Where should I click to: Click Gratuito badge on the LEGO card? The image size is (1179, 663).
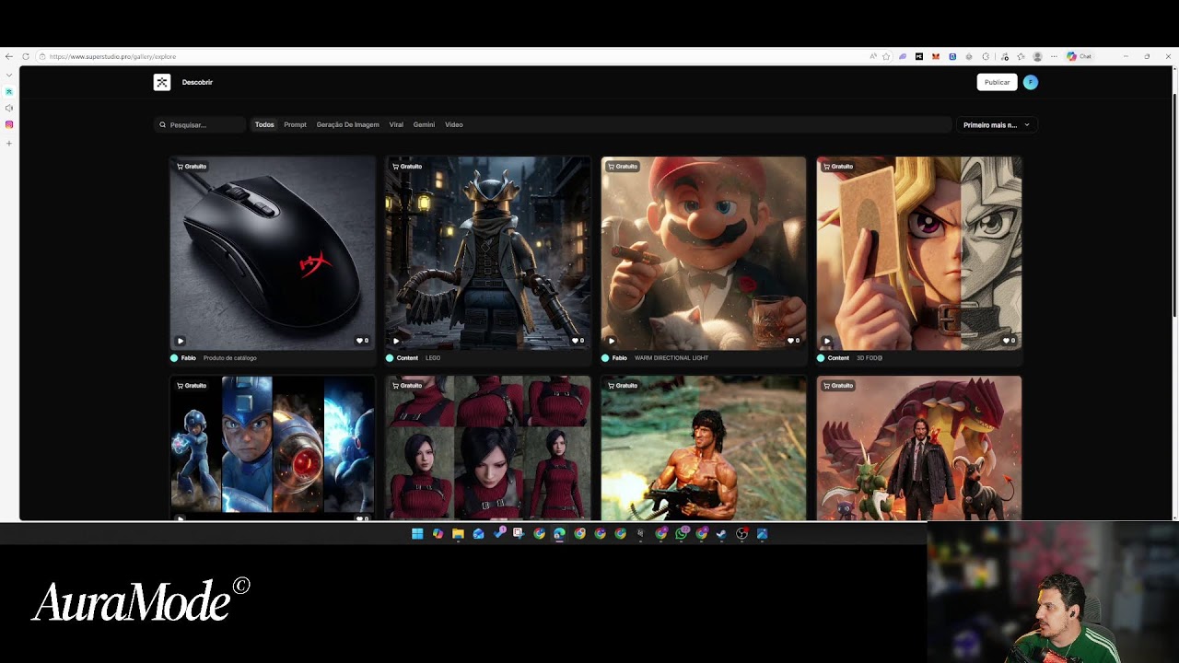[x=407, y=167]
